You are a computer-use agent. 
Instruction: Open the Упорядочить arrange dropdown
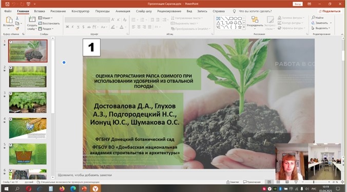(x=255, y=23)
